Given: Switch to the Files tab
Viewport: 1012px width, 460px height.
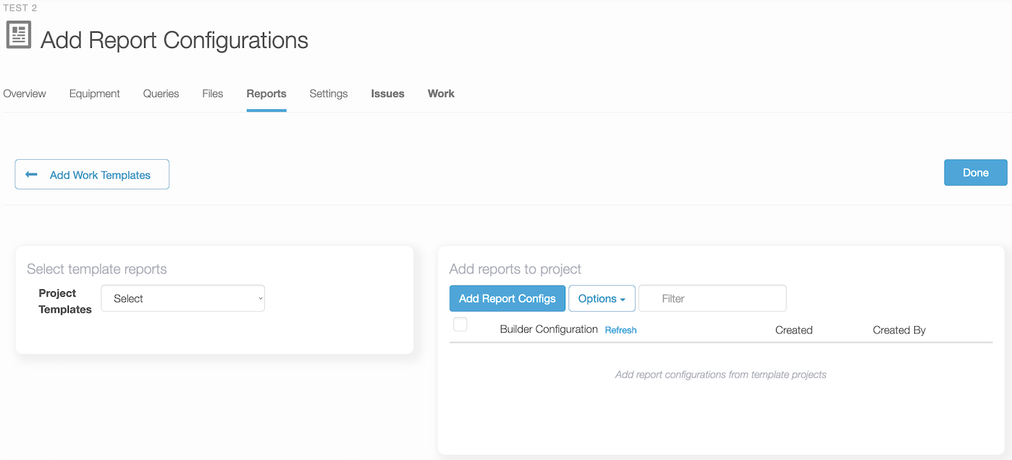Looking at the screenshot, I should click(x=212, y=93).
